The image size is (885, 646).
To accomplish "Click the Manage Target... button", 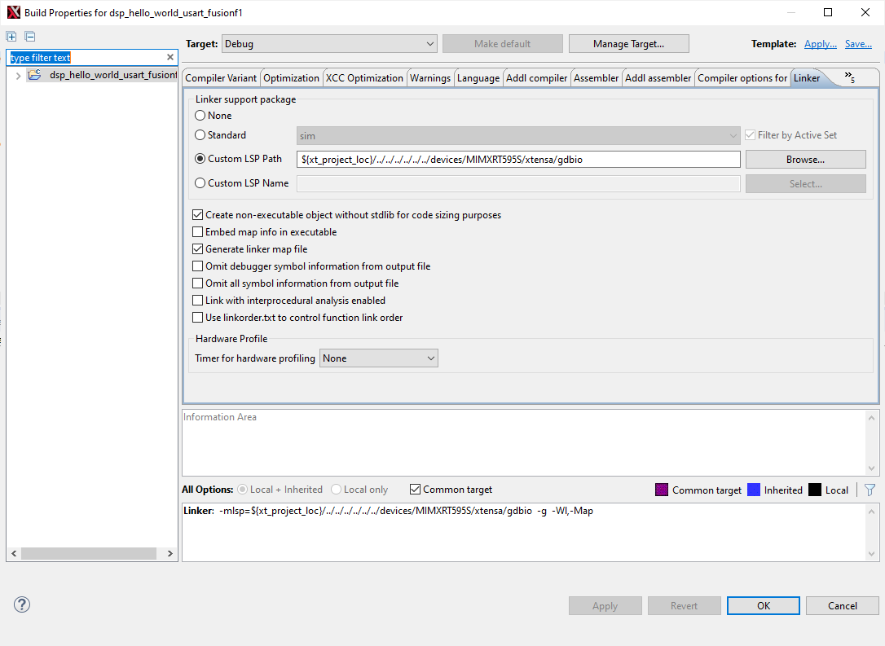I will [628, 44].
